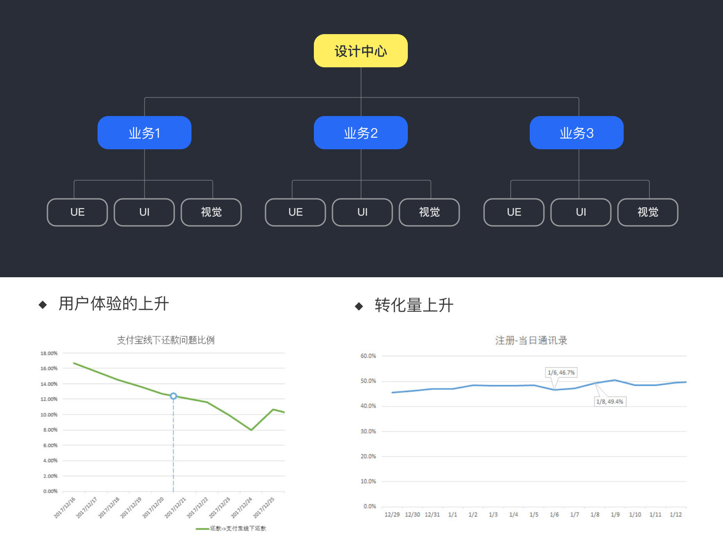This screenshot has width=723, height=535.
Task: Select the chart title 支付宝线下还款问题比例
Action: 166,340
